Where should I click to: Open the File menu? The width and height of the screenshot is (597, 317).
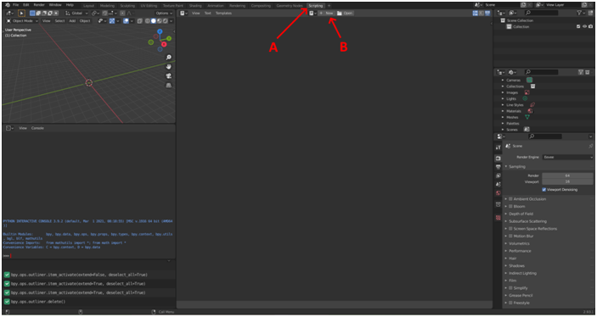[x=15, y=5]
